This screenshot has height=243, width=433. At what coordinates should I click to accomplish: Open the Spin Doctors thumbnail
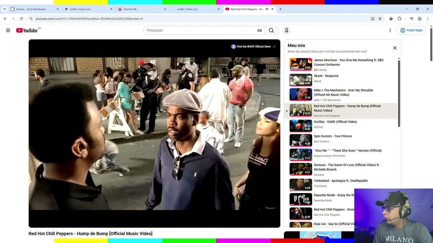(301, 140)
